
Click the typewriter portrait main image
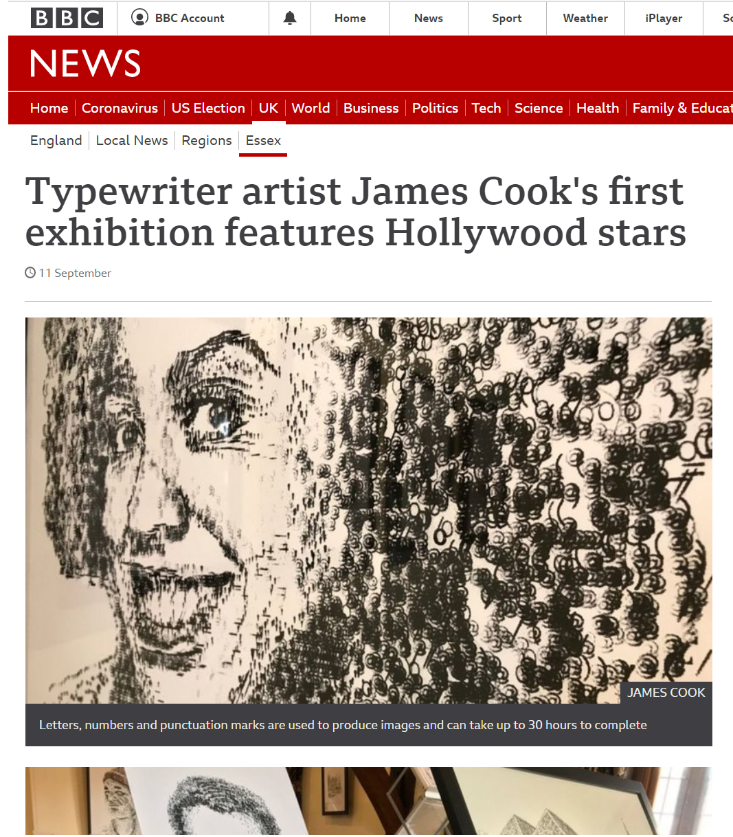click(369, 510)
